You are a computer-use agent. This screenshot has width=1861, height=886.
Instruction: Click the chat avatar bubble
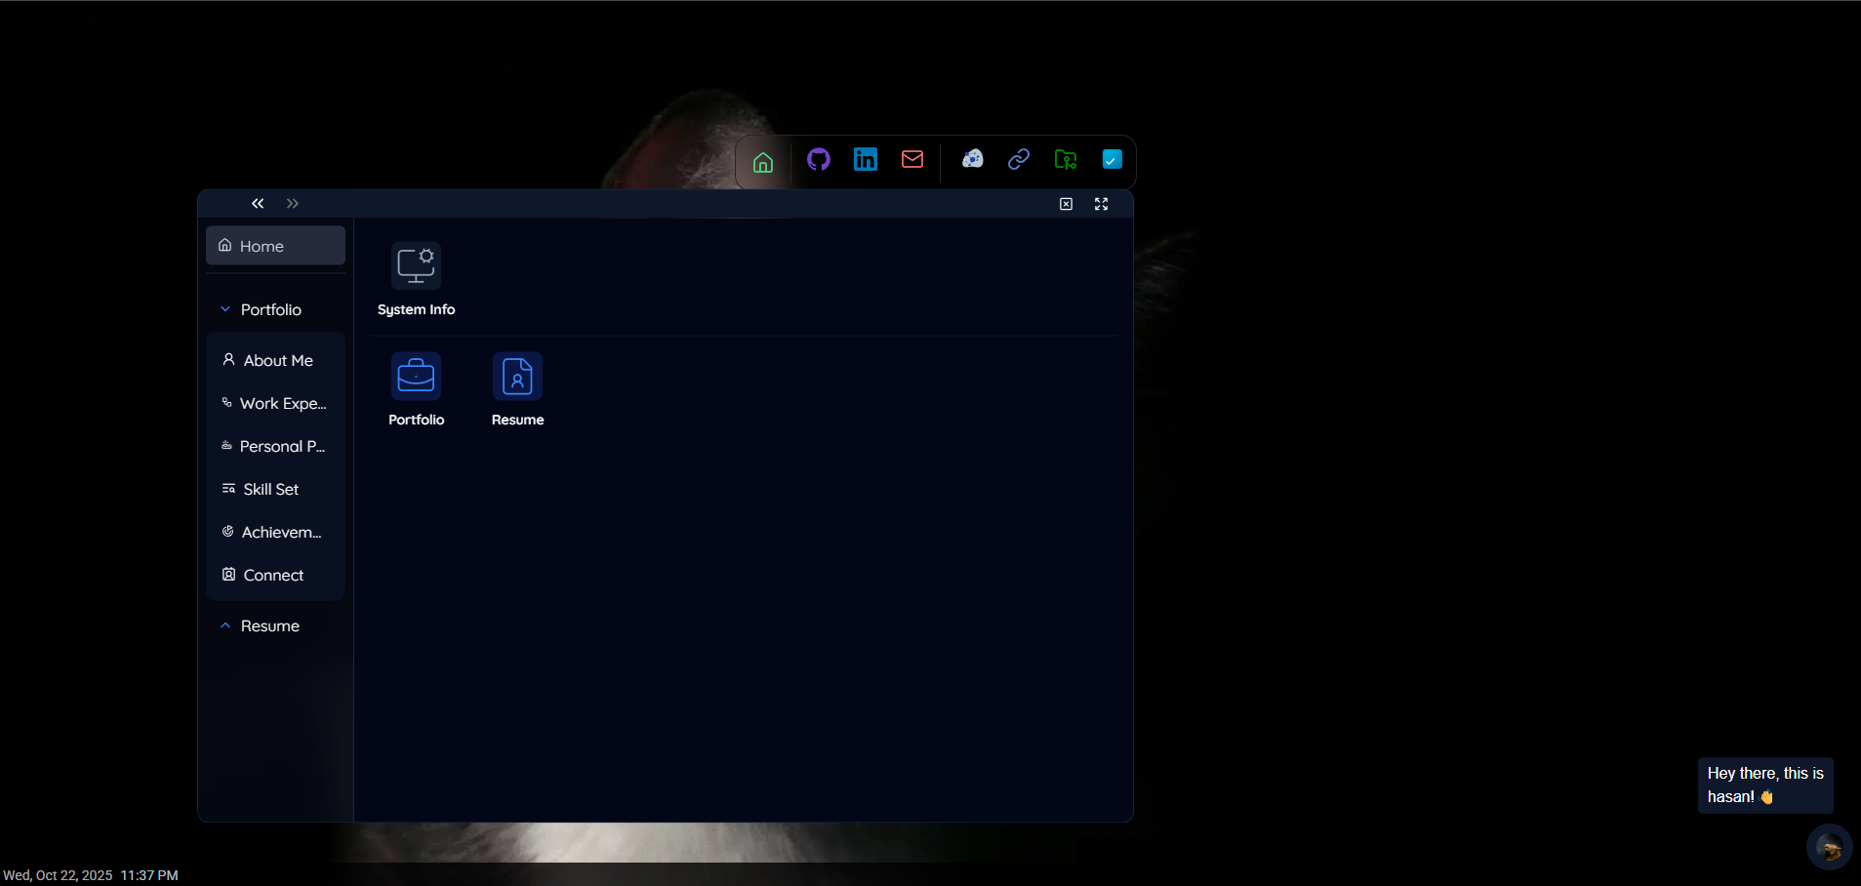pos(1829,847)
